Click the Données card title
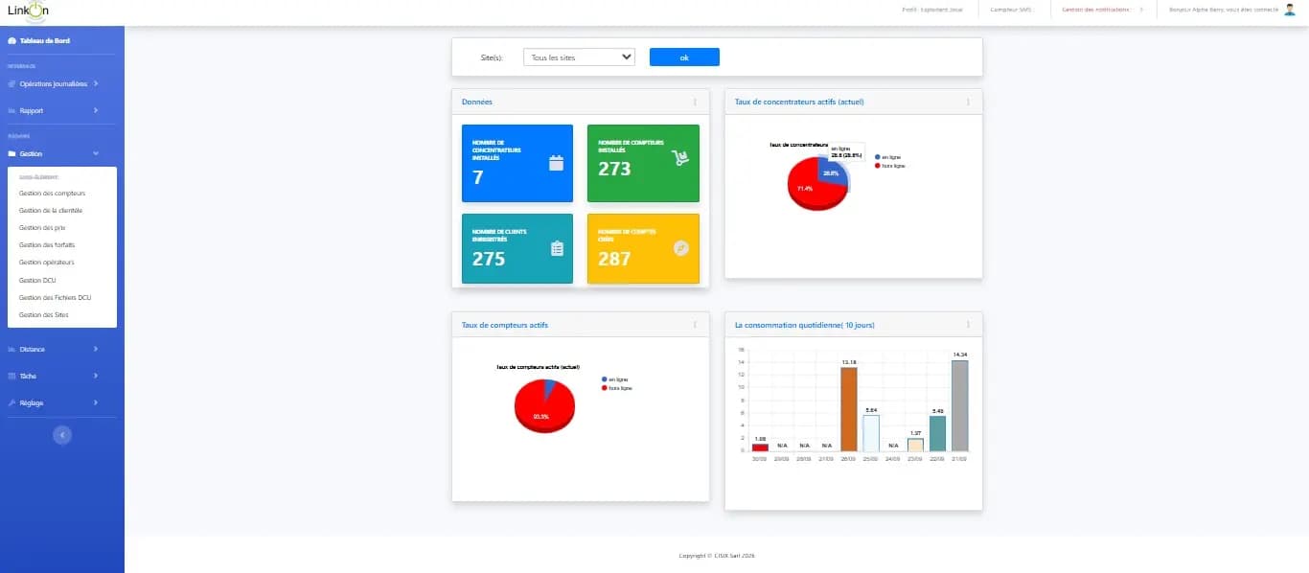 point(477,102)
